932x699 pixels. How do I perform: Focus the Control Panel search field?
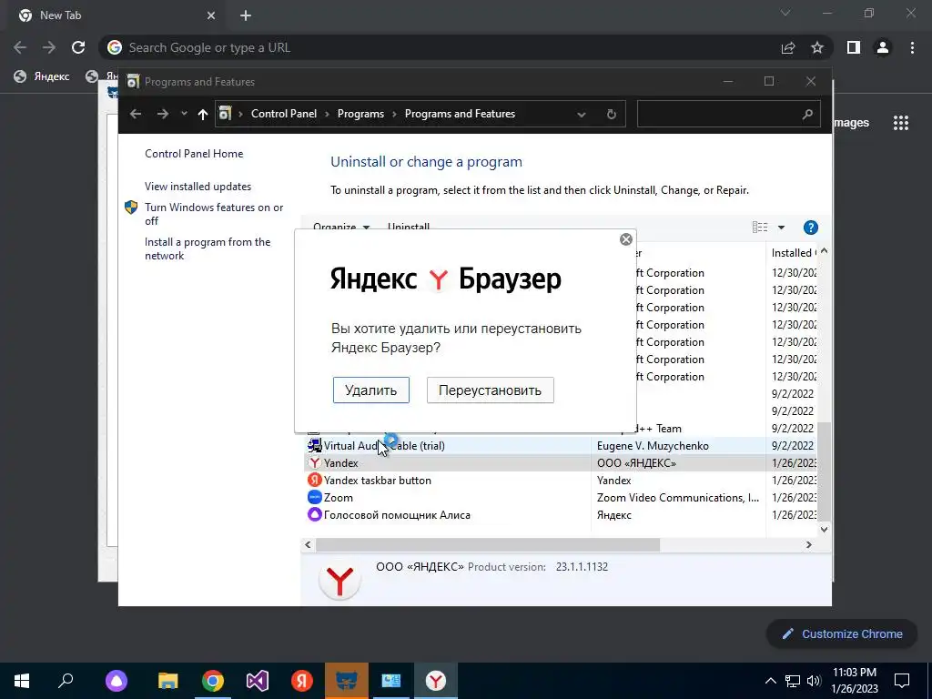pos(729,114)
